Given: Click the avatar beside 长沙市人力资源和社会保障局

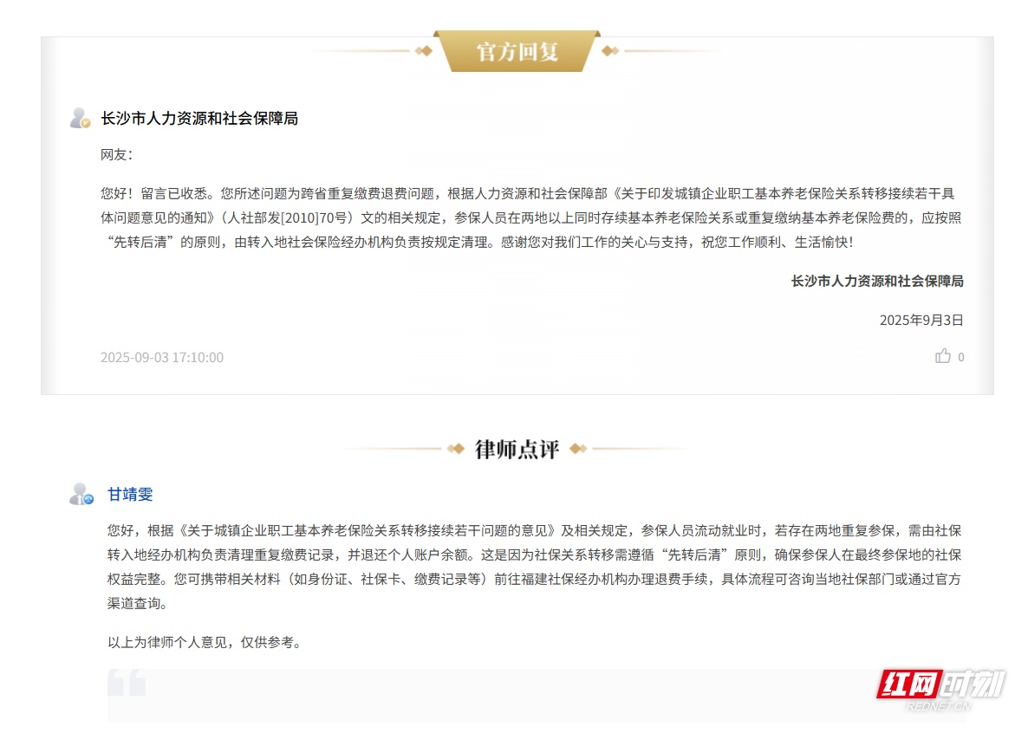Looking at the screenshot, I should point(81,119).
